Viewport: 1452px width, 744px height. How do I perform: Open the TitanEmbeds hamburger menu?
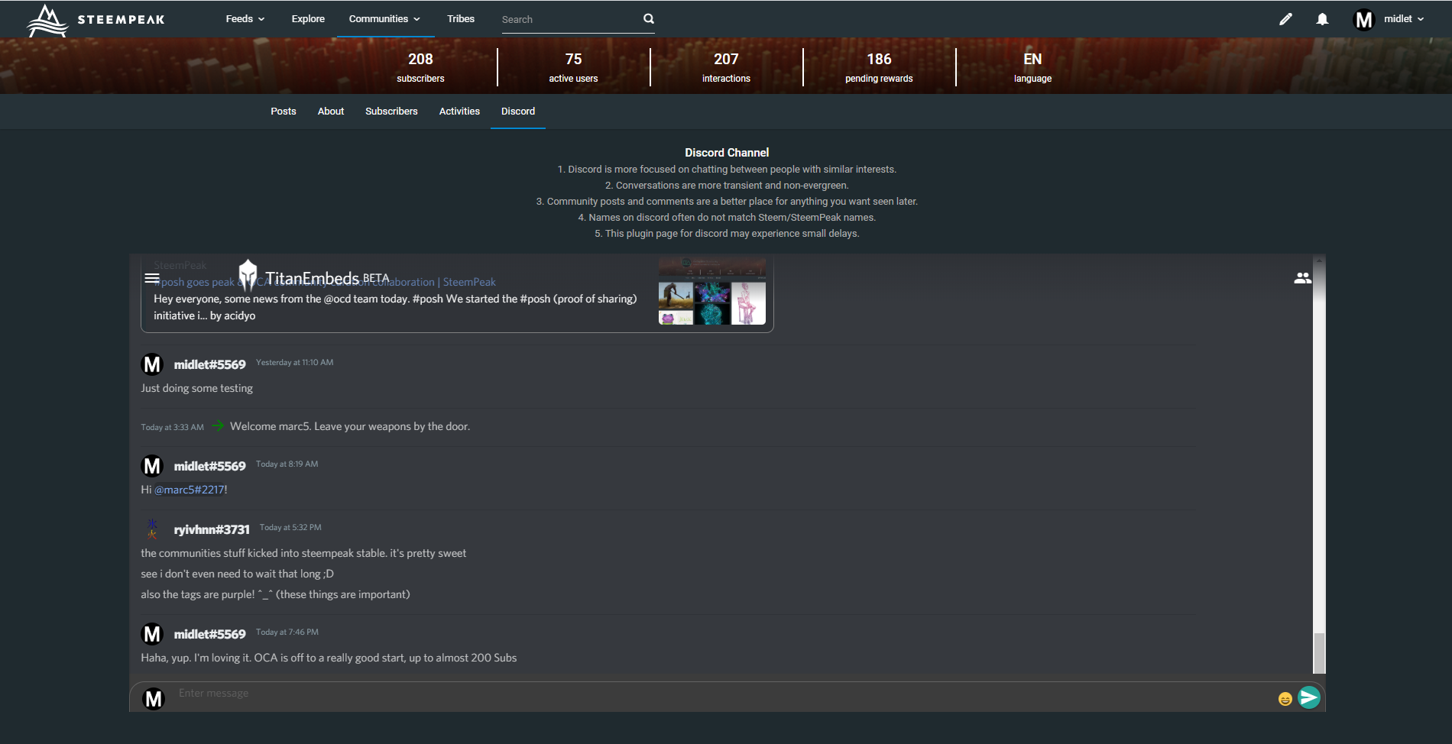[x=152, y=278]
